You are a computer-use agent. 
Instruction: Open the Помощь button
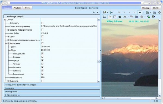tap(146, 8)
